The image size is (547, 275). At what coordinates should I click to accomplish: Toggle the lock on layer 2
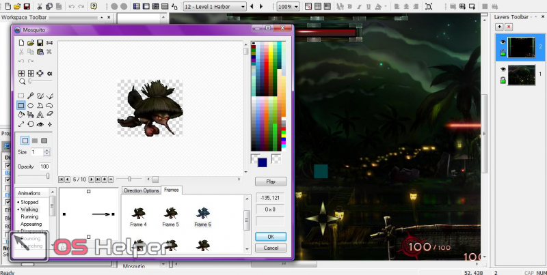pos(503,53)
